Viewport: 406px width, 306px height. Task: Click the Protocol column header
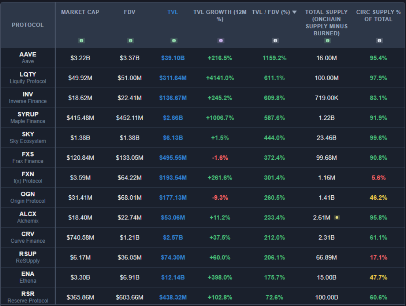tap(28, 25)
